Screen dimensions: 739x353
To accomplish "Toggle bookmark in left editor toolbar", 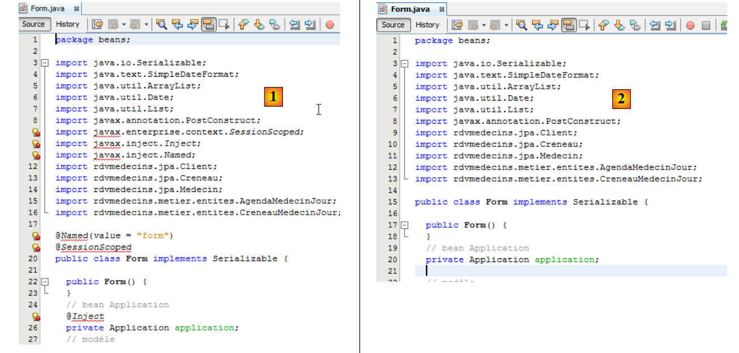I will pos(275,24).
